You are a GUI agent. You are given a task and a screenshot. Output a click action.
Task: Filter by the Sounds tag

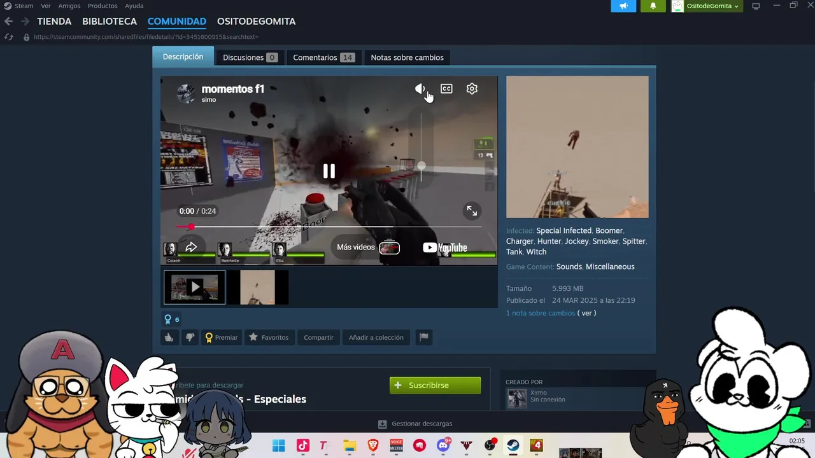(569, 267)
